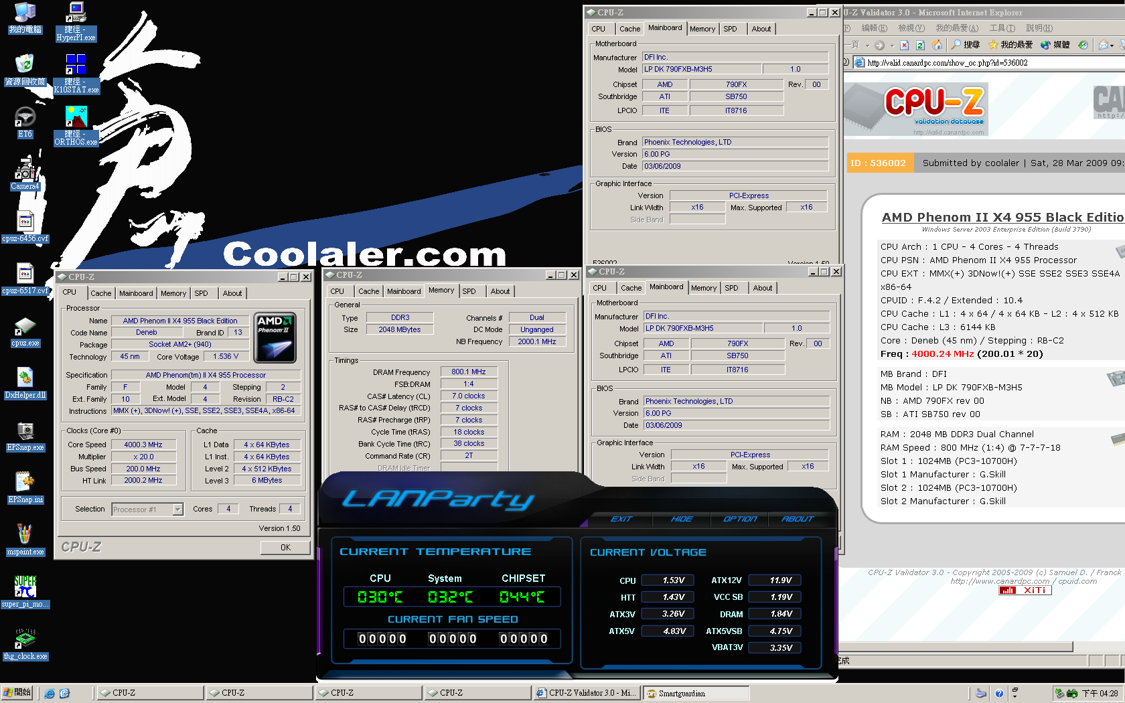Select the cpuz-6456.cvf file icon
Viewport: 1125px width, 703px height.
[x=25, y=226]
